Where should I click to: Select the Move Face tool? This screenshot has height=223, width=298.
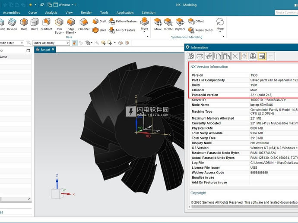[x=158, y=24]
